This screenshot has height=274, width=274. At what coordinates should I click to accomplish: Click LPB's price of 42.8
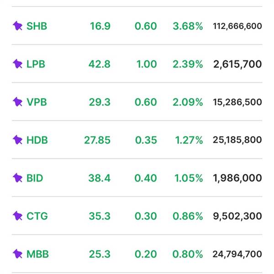pyautogui.click(x=100, y=64)
